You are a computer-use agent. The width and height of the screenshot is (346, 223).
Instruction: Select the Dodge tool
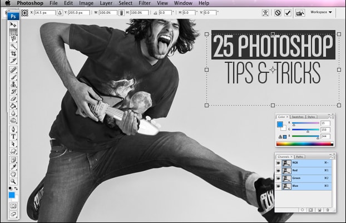point(13,121)
